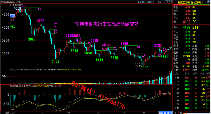This screenshot has height=114, width=211.
Task: Click the 内盘 398744 value
Action: pyautogui.click(x=206, y=70)
